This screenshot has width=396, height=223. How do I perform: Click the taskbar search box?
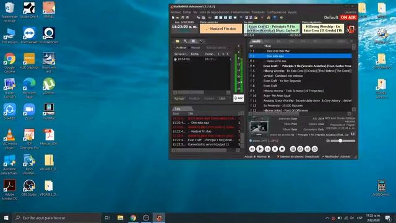56,217
